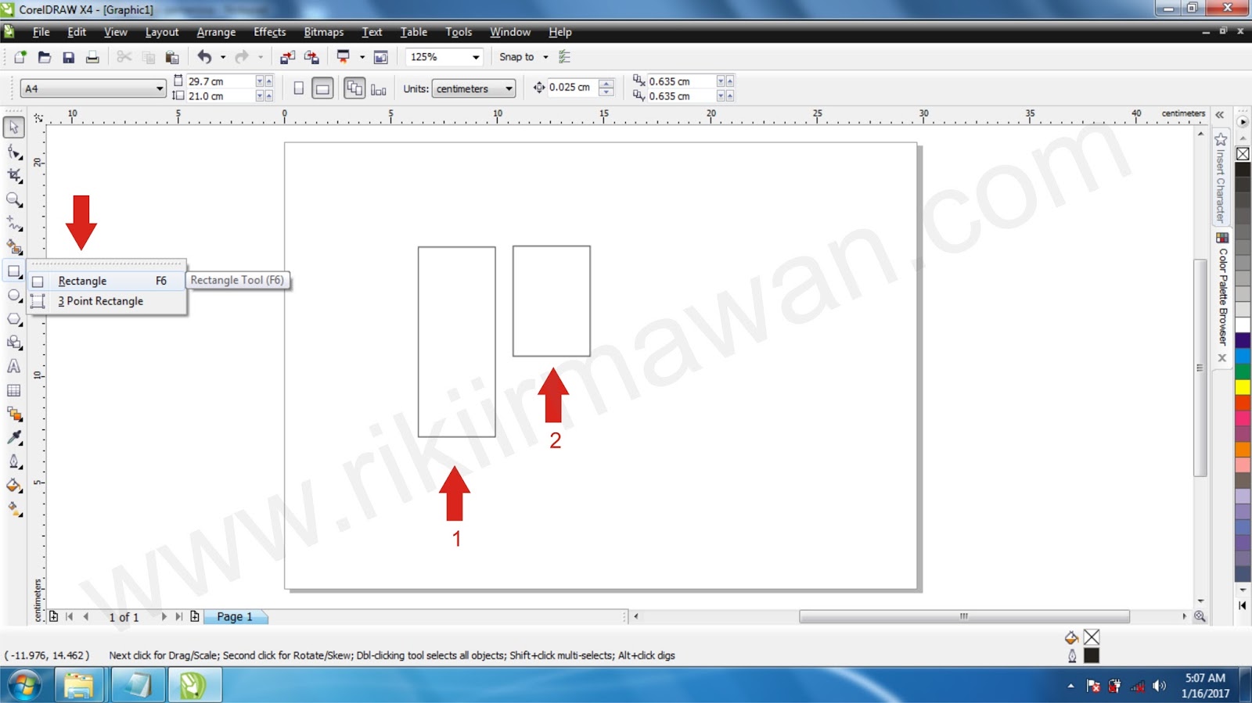The image size is (1252, 703).
Task: Toggle apply layout to current page only
Action: (379, 88)
